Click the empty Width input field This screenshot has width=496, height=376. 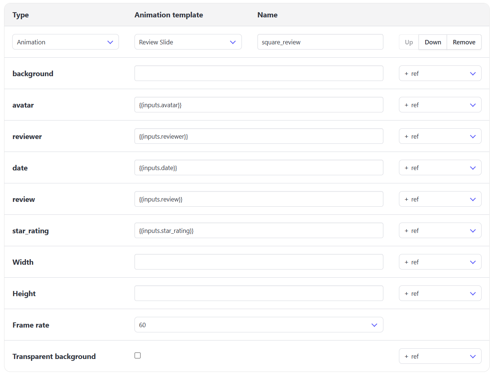point(259,262)
